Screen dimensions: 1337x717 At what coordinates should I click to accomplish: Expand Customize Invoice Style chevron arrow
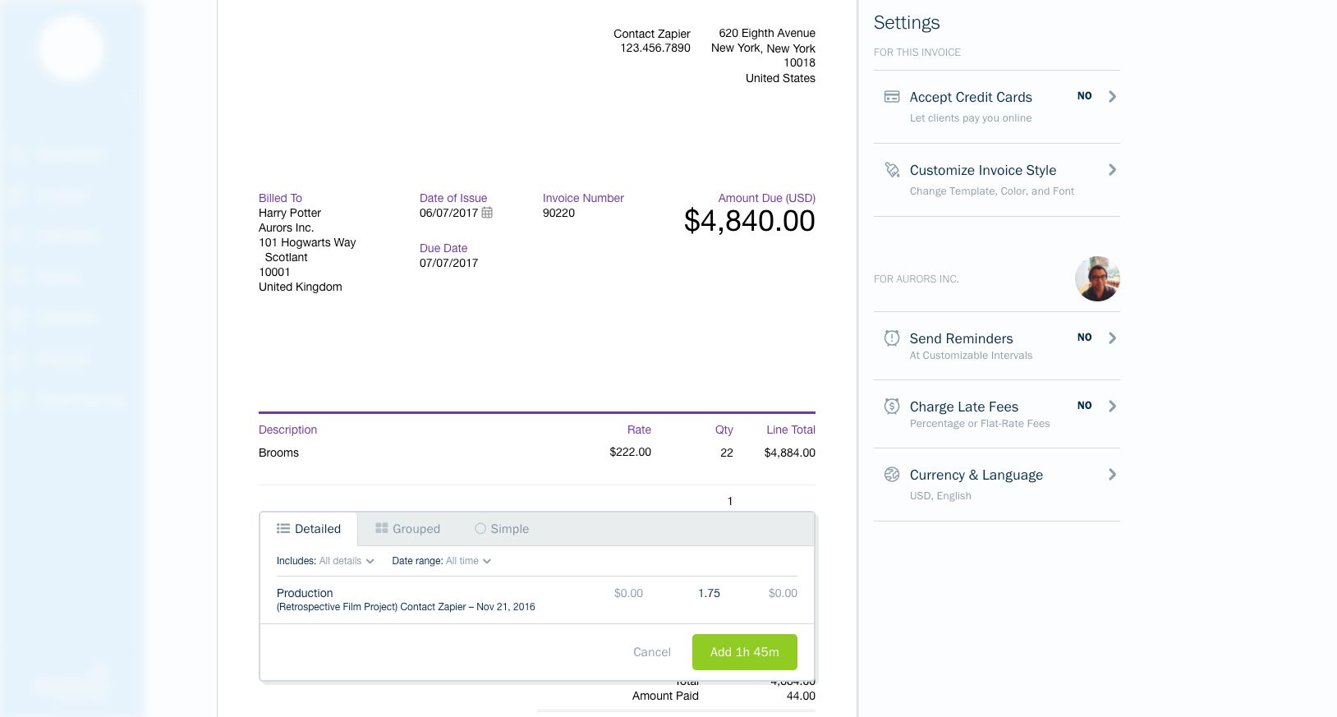point(1112,170)
